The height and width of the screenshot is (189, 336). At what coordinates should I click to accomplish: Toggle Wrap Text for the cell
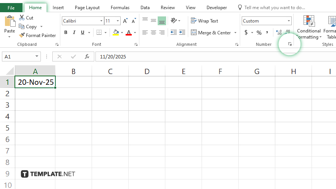205,21
